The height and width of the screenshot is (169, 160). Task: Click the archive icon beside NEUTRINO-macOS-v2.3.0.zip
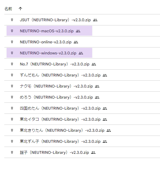point(12,31)
